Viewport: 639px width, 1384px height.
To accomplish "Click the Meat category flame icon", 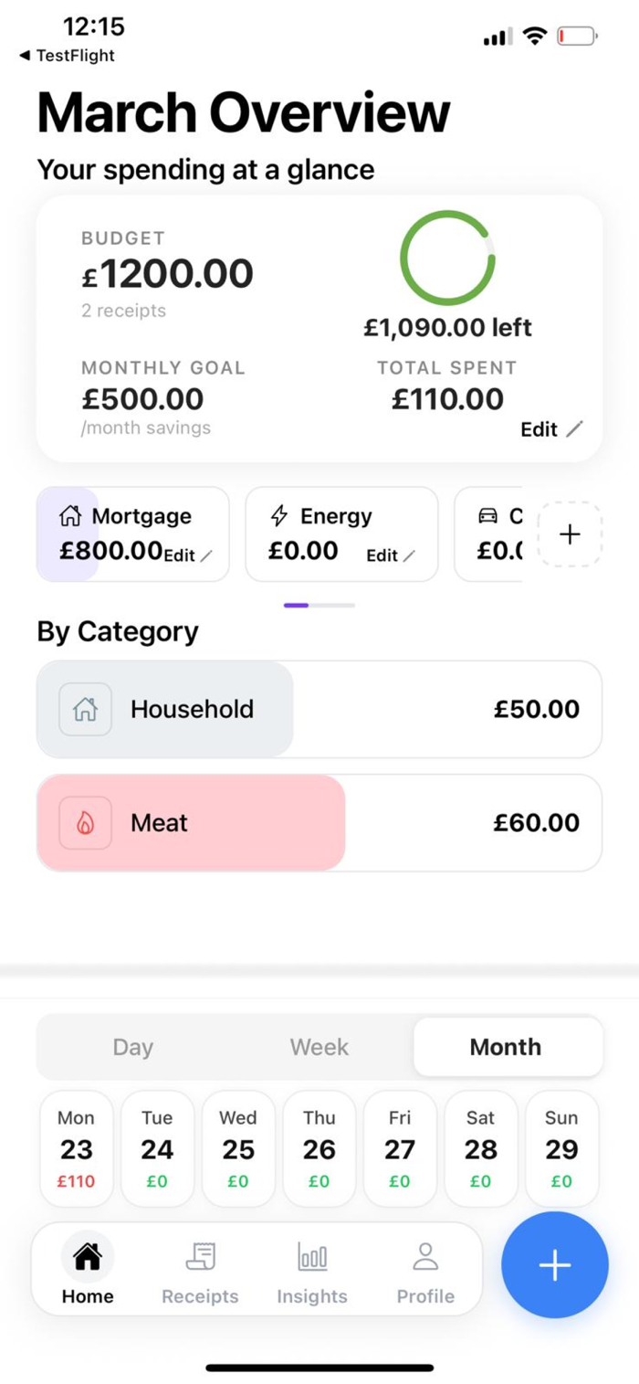I will pos(85,822).
